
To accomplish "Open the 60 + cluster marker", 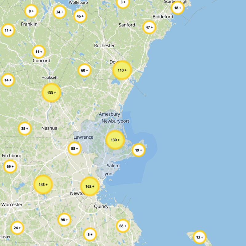I will tap(84, 70).
